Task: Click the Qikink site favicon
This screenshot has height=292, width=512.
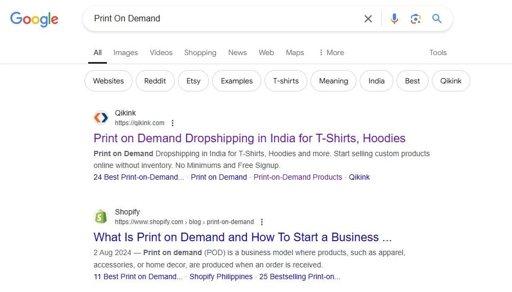Action: pos(101,118)
